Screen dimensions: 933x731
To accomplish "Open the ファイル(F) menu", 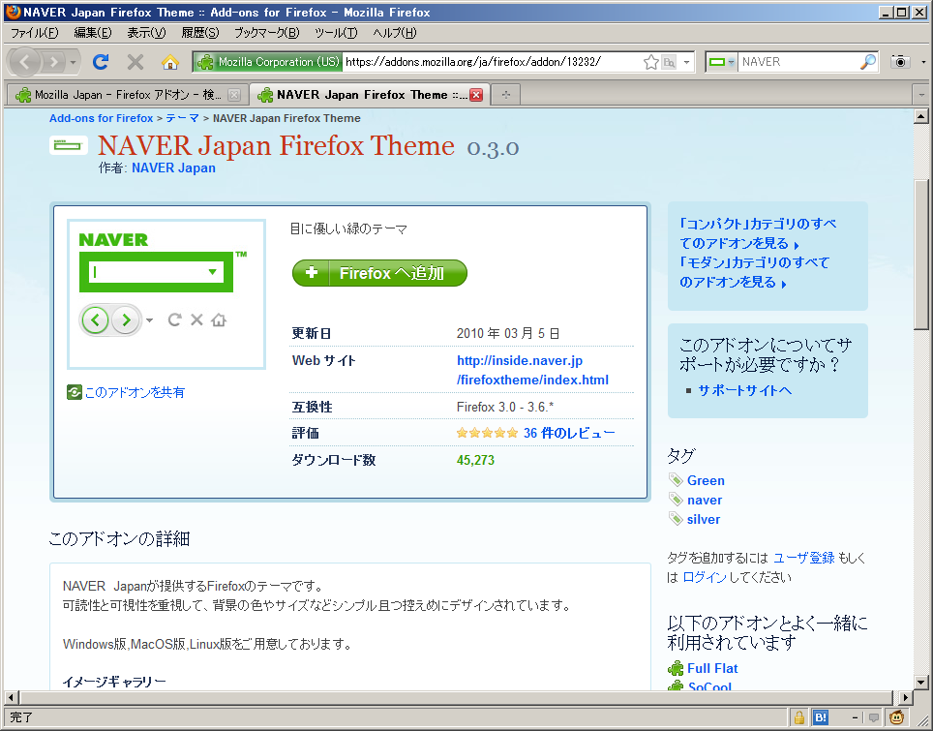I will coord(35,33).
